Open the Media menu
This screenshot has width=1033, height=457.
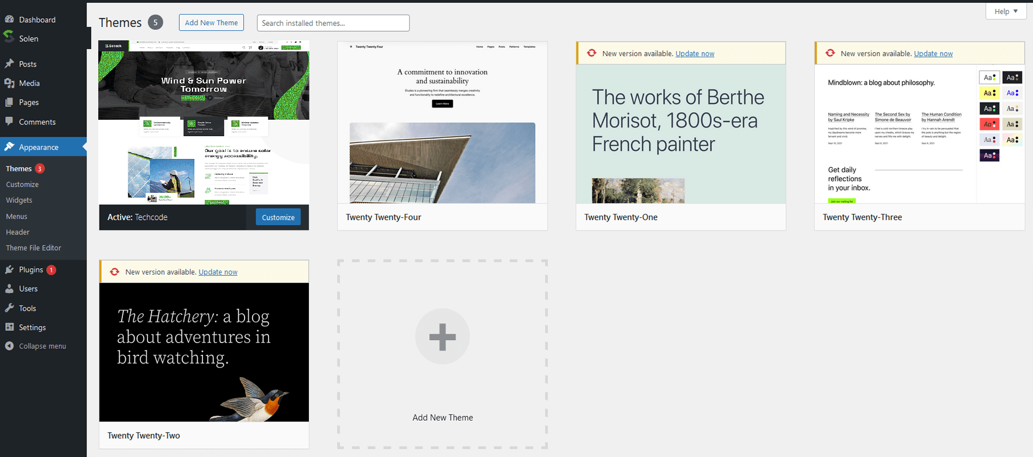[x=29, y=83]
